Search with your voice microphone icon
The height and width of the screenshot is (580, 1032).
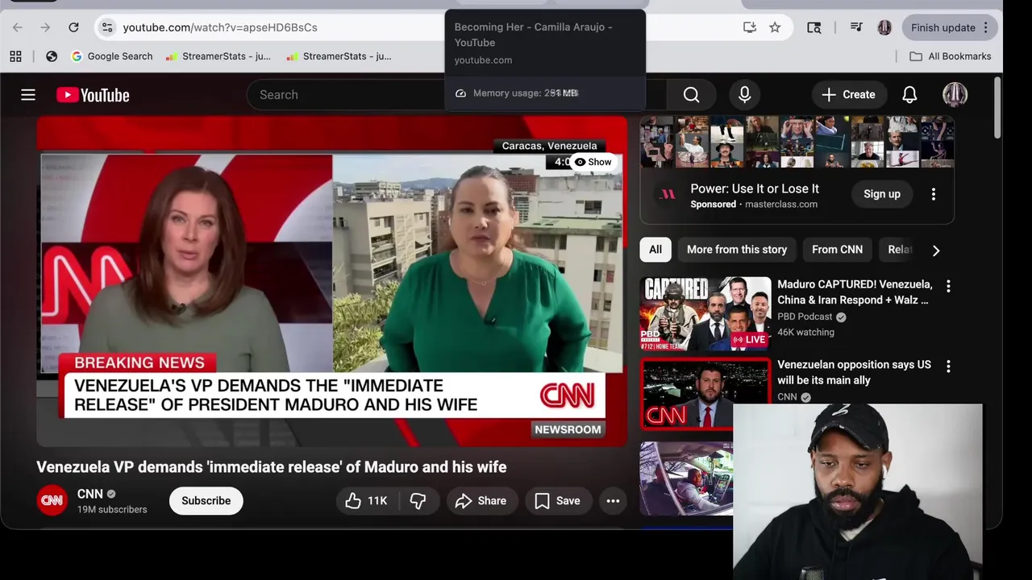pyautogui.click(x=745, y=95)
